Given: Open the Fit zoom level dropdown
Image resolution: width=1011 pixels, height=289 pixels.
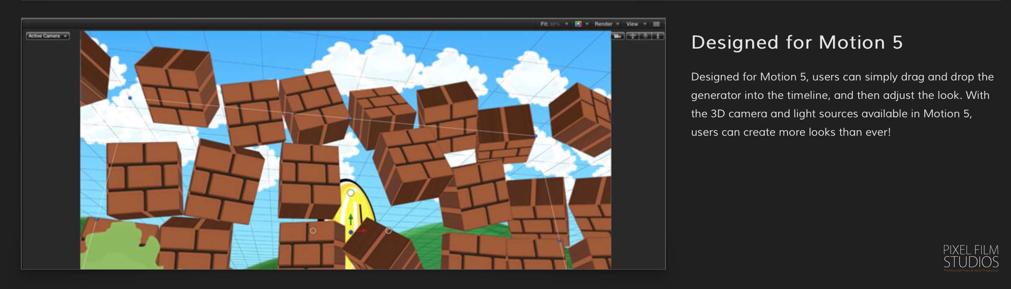Looking at the screenshot, I should (554, 24).
